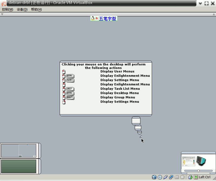Close the debian-drbl VirtualBox window

213,3
